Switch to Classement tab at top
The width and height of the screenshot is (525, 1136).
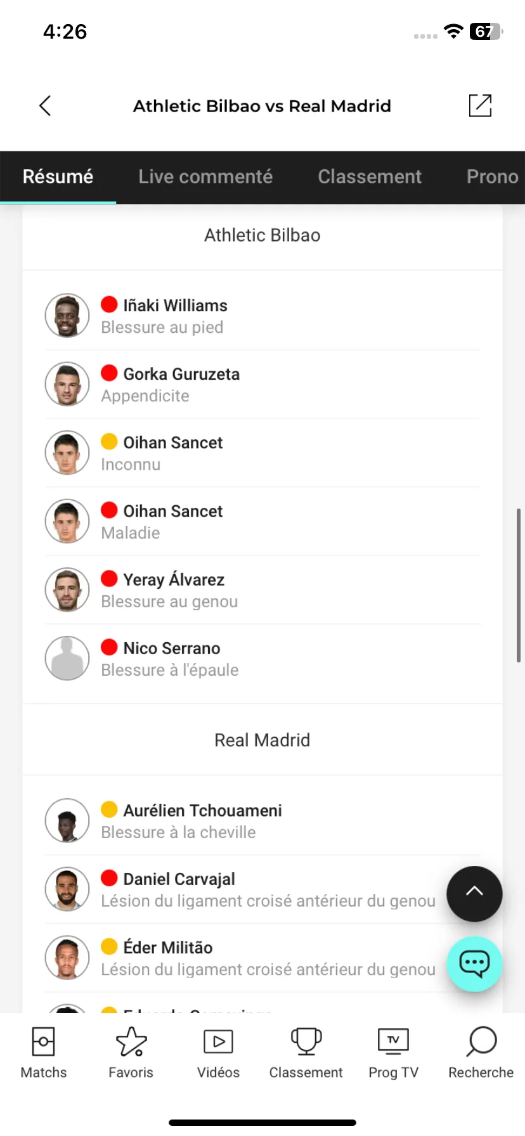pyautogui.click(x=370, y=177)
